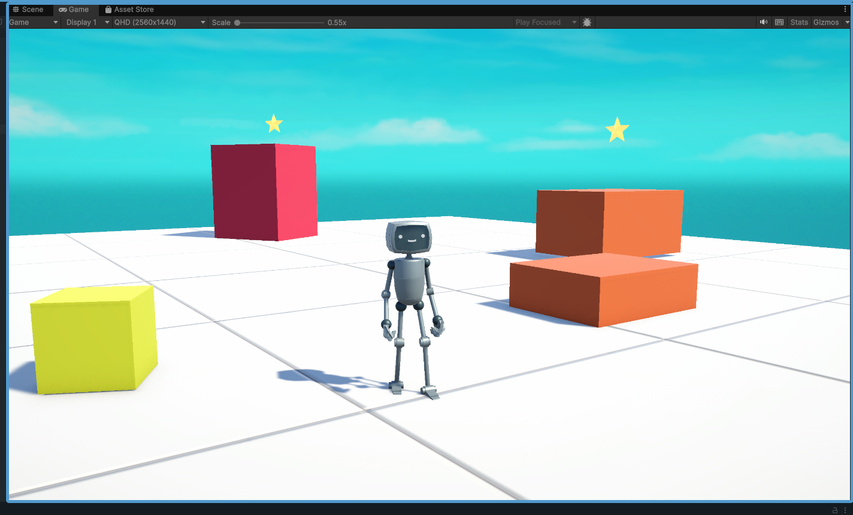
Task: Click the 0.55x scale value
Action: tap(337, 23)
